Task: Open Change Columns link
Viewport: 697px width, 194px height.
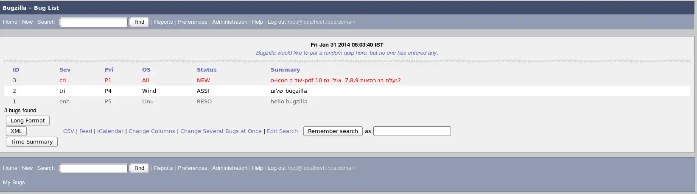Action: (152, 131)
